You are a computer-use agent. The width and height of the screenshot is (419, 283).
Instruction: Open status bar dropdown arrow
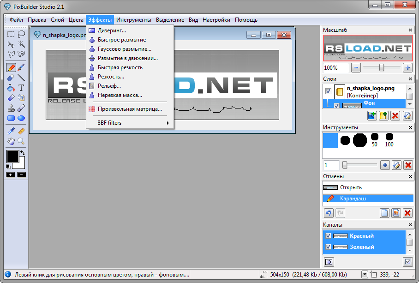365,274
